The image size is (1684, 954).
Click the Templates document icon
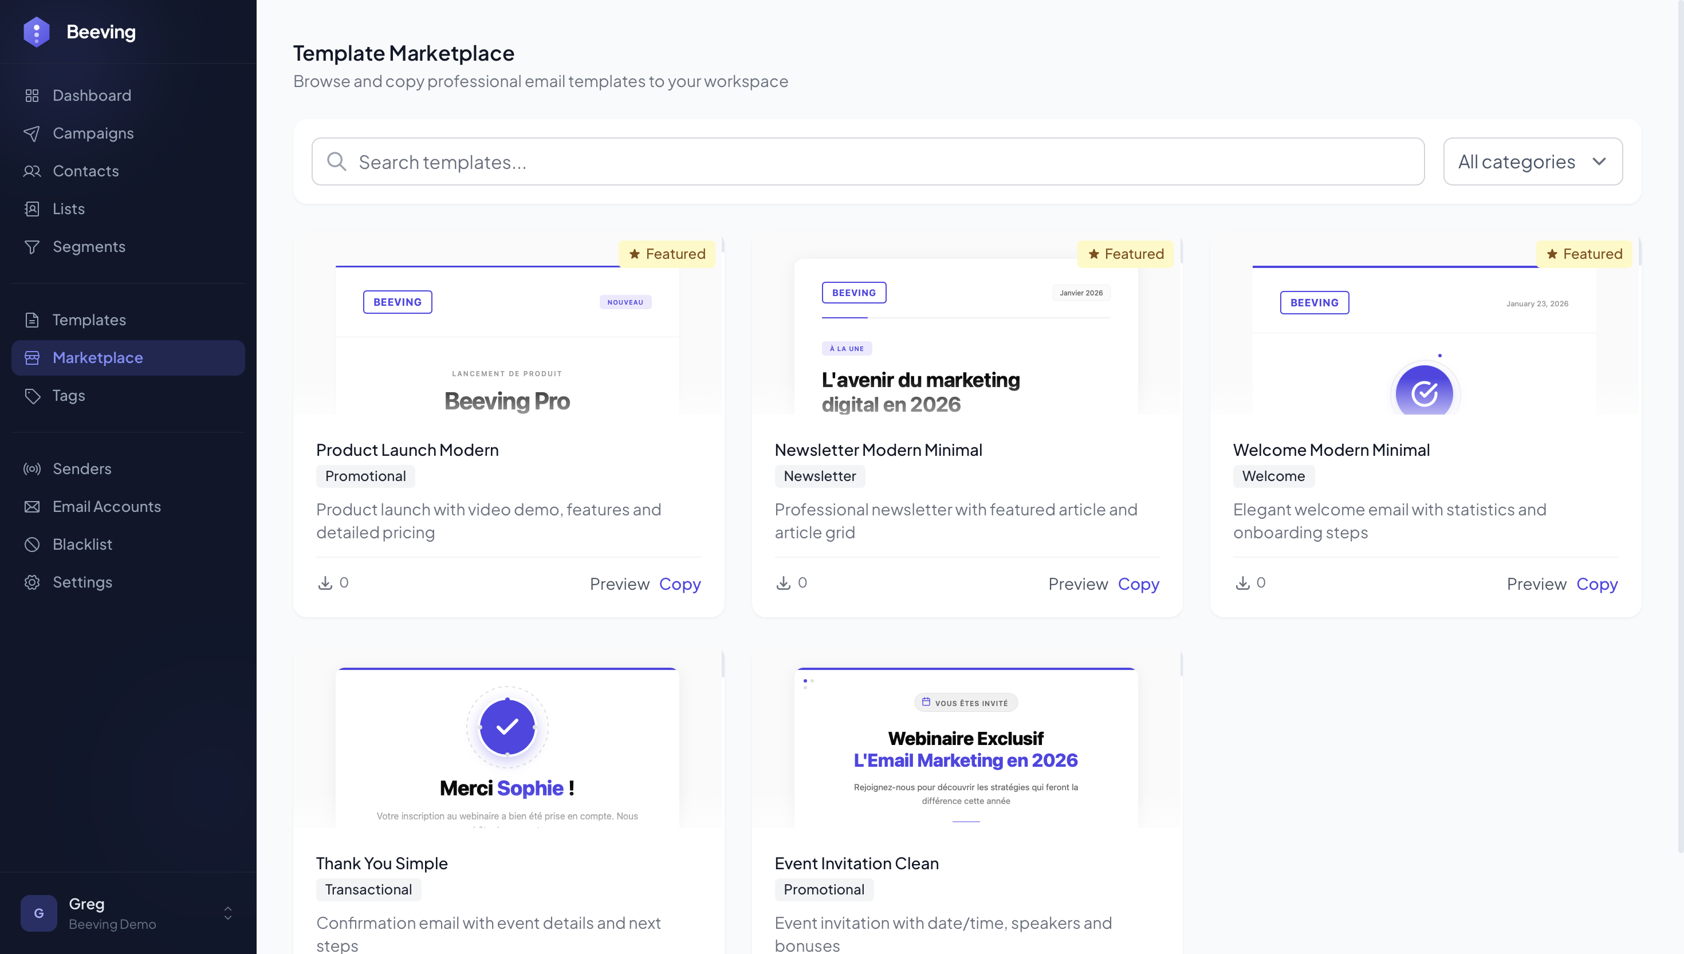[32, 320]
